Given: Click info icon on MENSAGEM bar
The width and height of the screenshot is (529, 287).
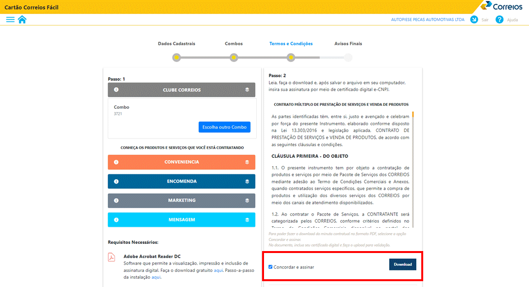Looking at the screenshot, I should coord(116,220).
